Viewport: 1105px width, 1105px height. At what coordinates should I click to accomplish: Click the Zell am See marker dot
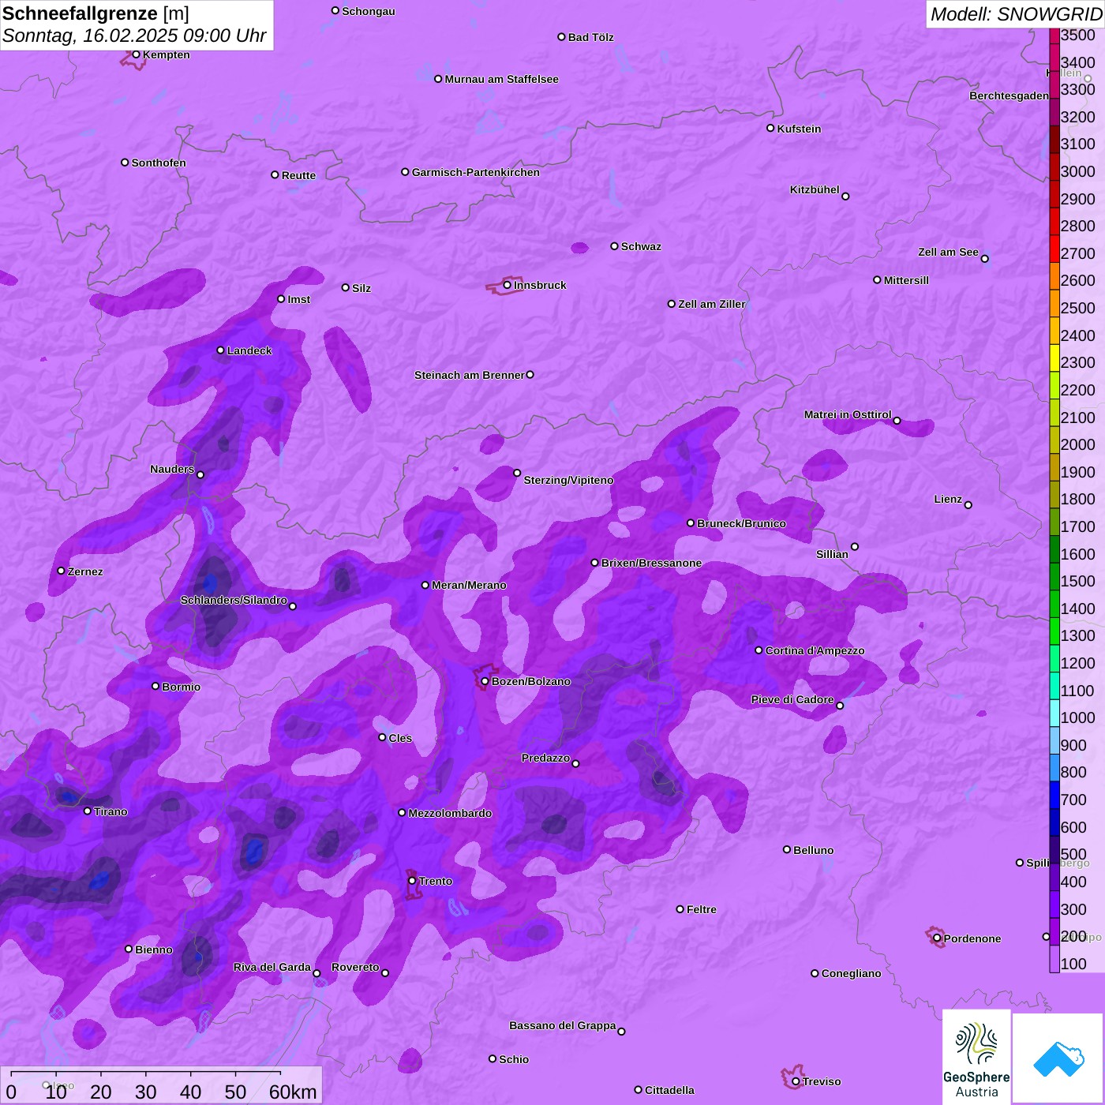click(984, 258)
